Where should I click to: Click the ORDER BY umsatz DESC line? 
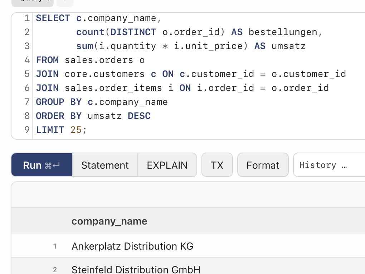click(x=93, y=116)
